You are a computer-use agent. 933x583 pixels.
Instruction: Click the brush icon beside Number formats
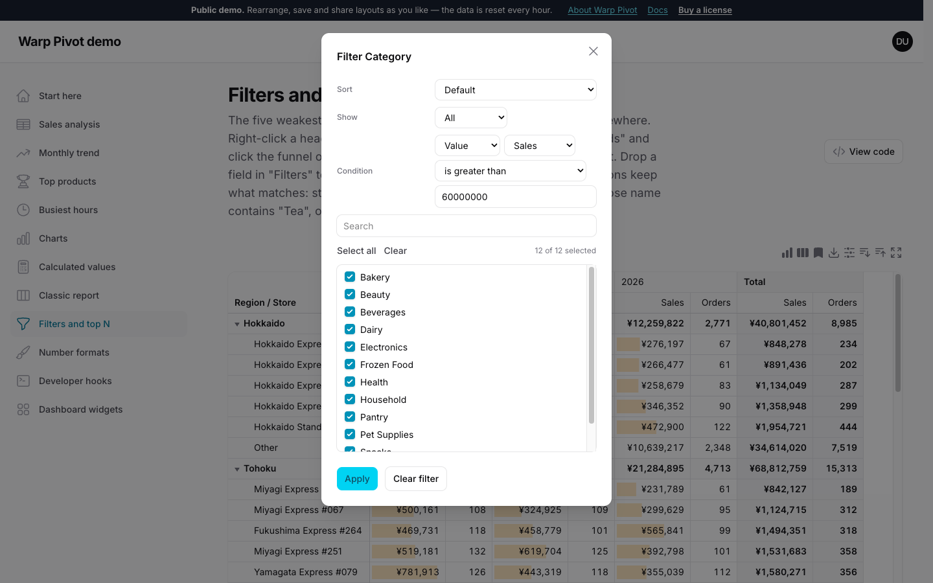coord(23,352)
